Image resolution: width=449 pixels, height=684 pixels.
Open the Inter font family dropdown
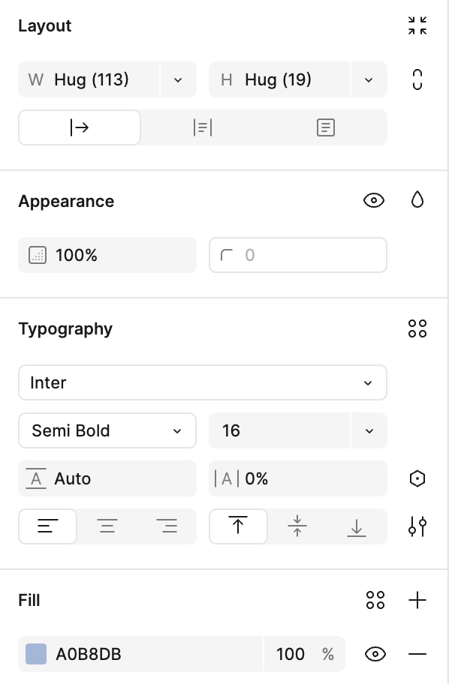tap(203, 382)
